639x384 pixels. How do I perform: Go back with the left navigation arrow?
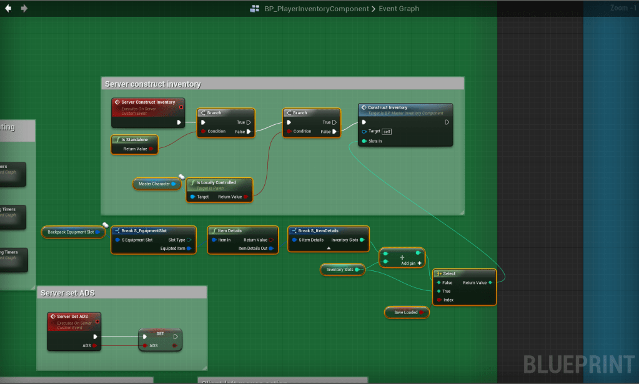click(x=8, y=8)
